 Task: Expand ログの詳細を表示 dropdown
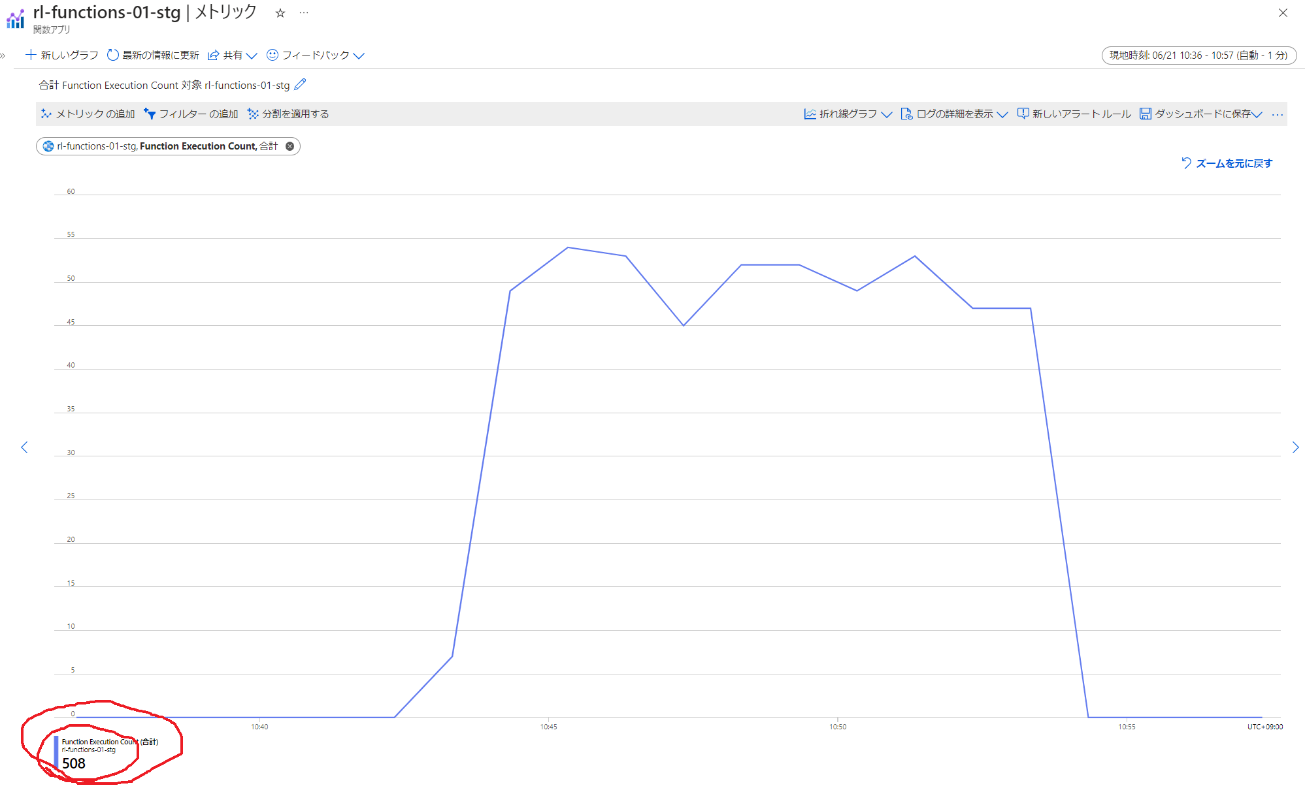point(954,114)
